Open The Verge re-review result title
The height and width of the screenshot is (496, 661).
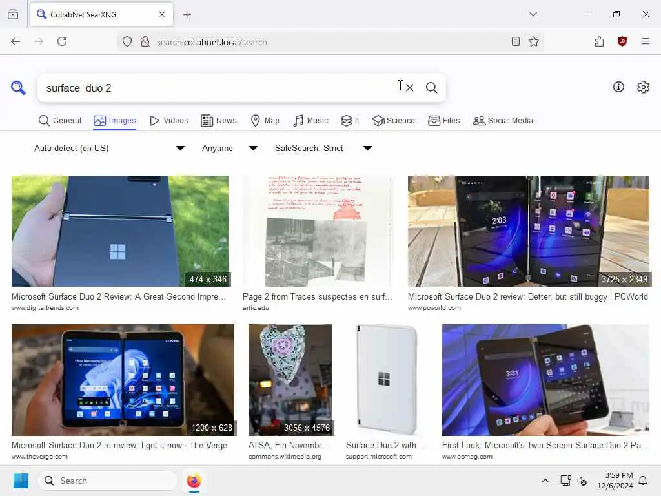coord(119,445)
